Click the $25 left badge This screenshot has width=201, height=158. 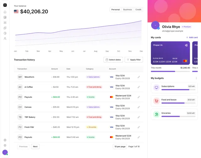pyautogui.click(x=191, y=86)
